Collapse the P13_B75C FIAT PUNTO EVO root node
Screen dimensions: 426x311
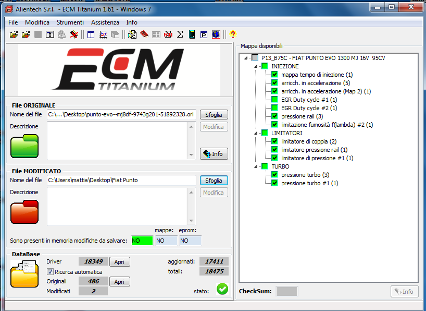[x=246, y=58]
